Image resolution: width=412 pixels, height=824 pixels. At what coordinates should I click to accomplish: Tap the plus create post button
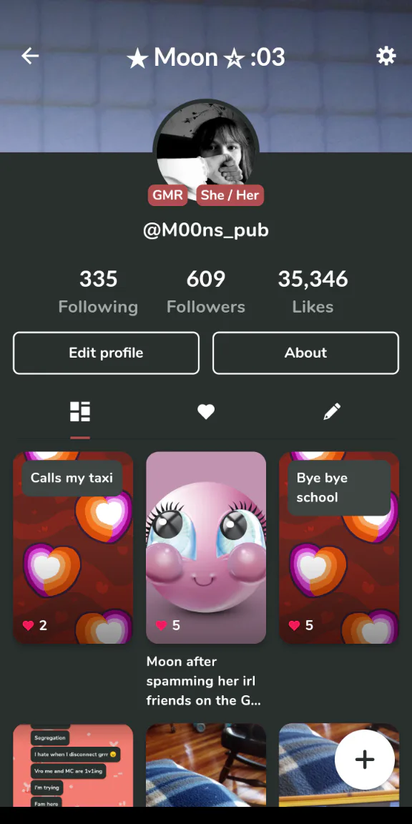(365, 759)
